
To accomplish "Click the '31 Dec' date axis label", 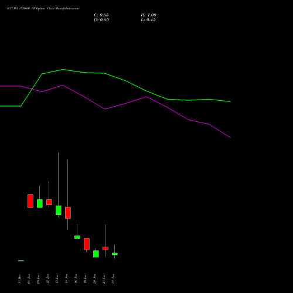I will (x=19, y=279).
